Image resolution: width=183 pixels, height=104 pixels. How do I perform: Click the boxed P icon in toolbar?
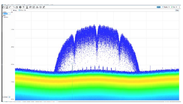click(44, 7)
